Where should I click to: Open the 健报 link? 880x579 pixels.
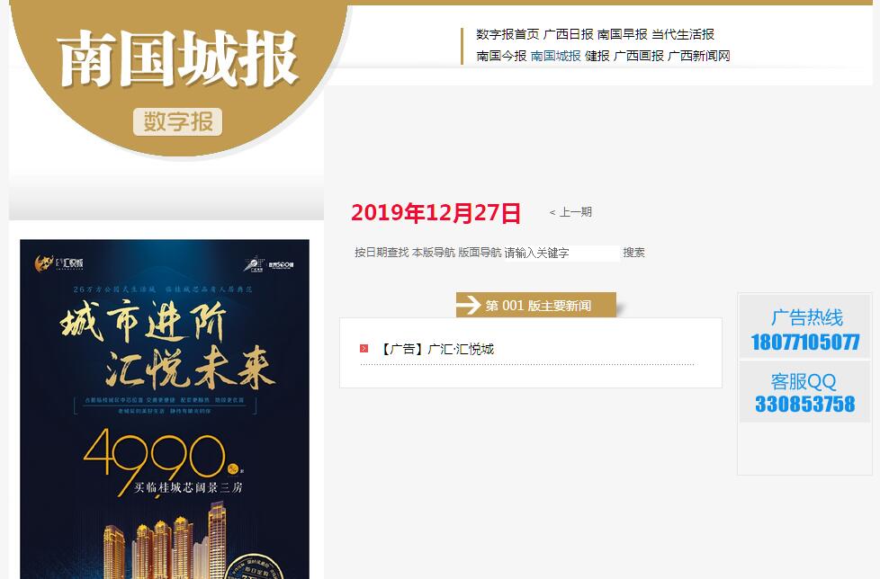(x=597, y=56)
